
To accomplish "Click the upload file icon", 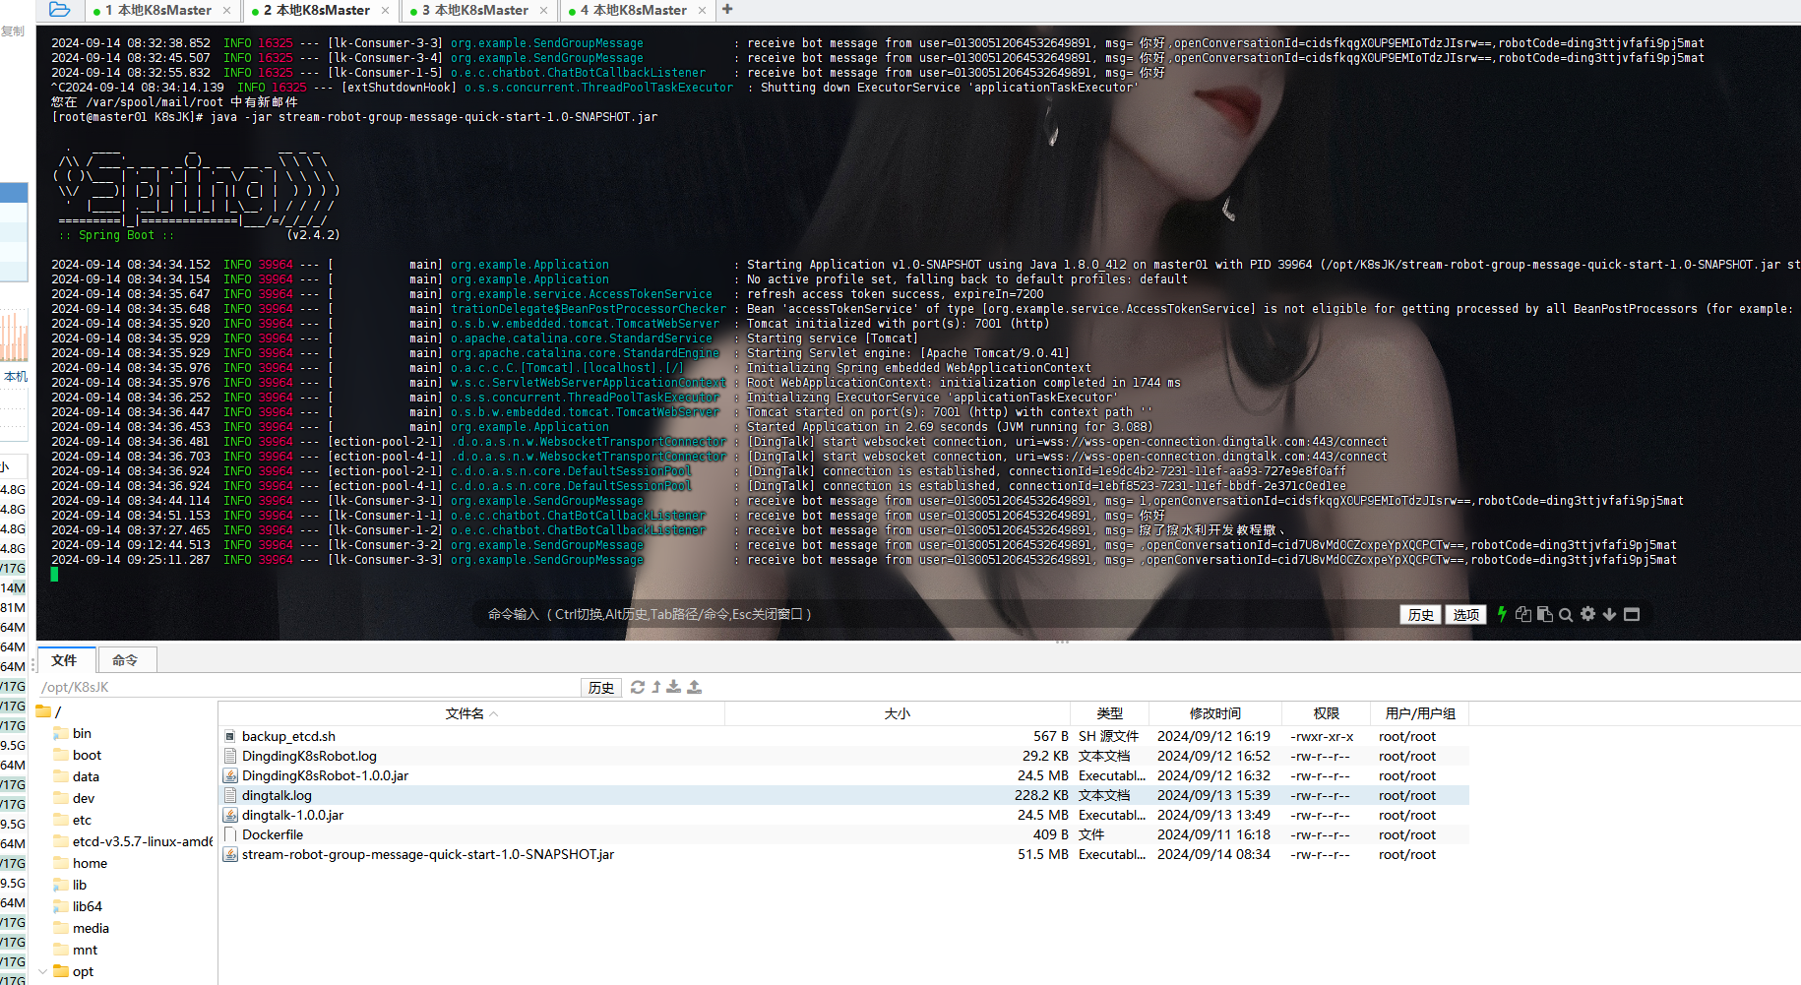I will [695, 687].
